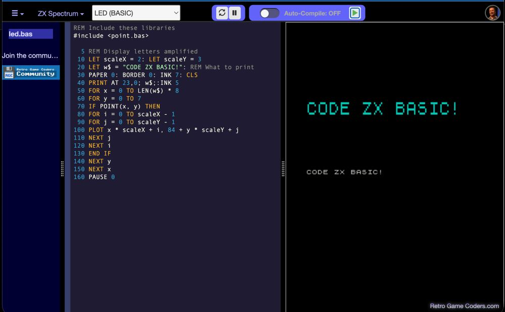
Task: Open the ZX Spectrum platform dropdown
Action: pyautogui.click(x=59, y=14)
